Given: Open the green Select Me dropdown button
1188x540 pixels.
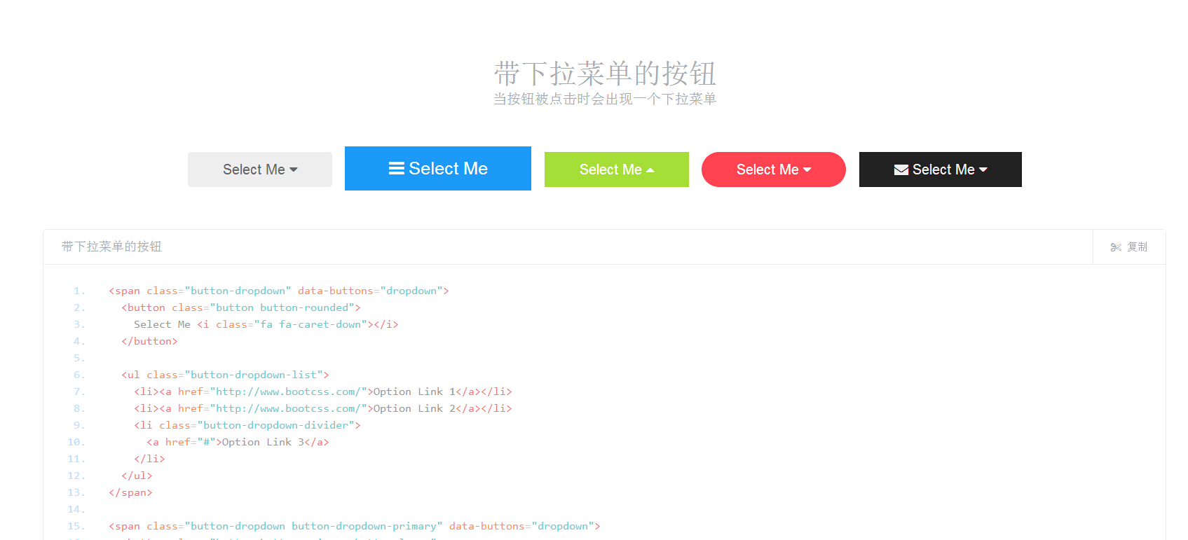Looking at the screenshot, I should click(617, 169).
